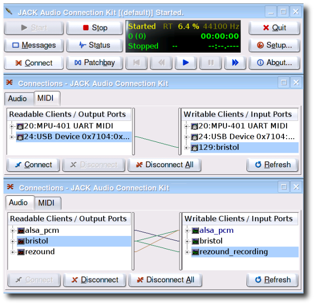Click disabled Disconnect in MIDI connections window
Screen dimensions: 315x305
(93, 165)
